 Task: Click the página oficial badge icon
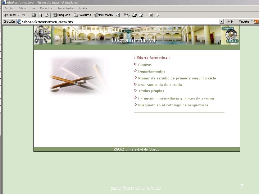[x=231, y=35]
